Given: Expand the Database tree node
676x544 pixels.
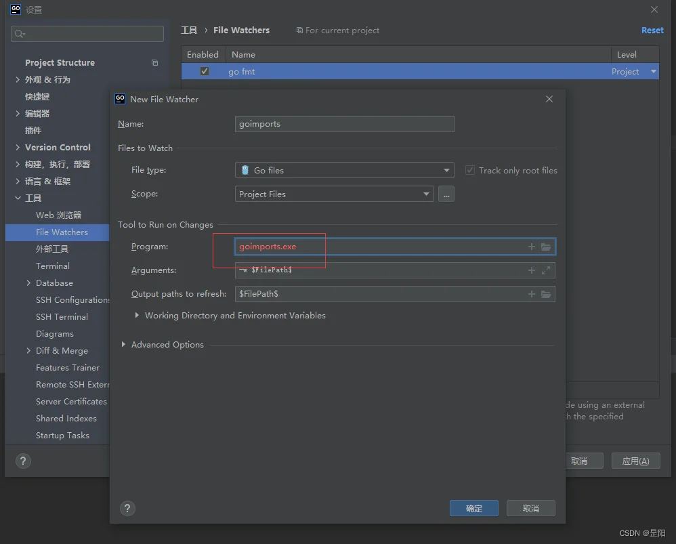Looking at the screenshot, I should [28, 283].
